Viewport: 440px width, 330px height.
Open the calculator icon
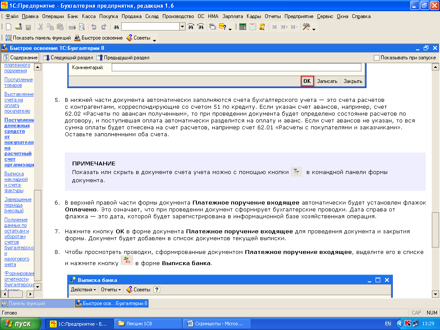tap(243, 27)
